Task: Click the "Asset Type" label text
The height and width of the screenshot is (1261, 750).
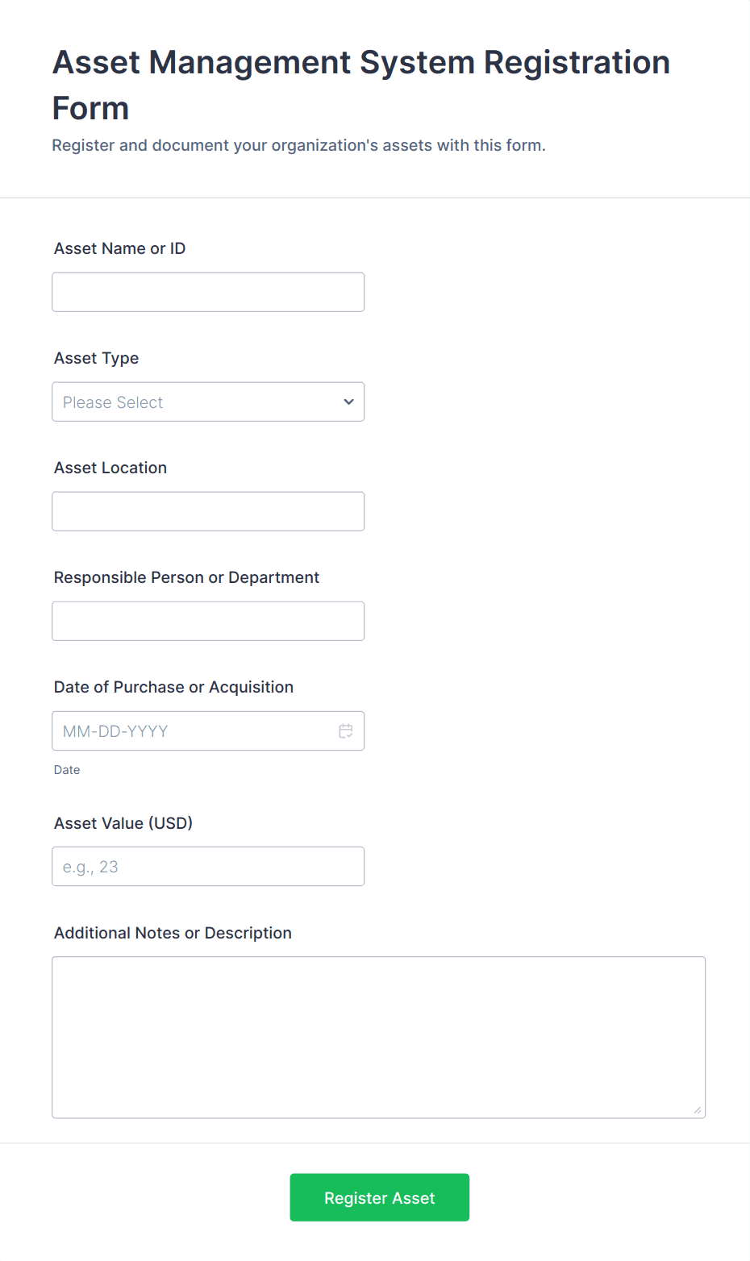Action: point(96,358)
